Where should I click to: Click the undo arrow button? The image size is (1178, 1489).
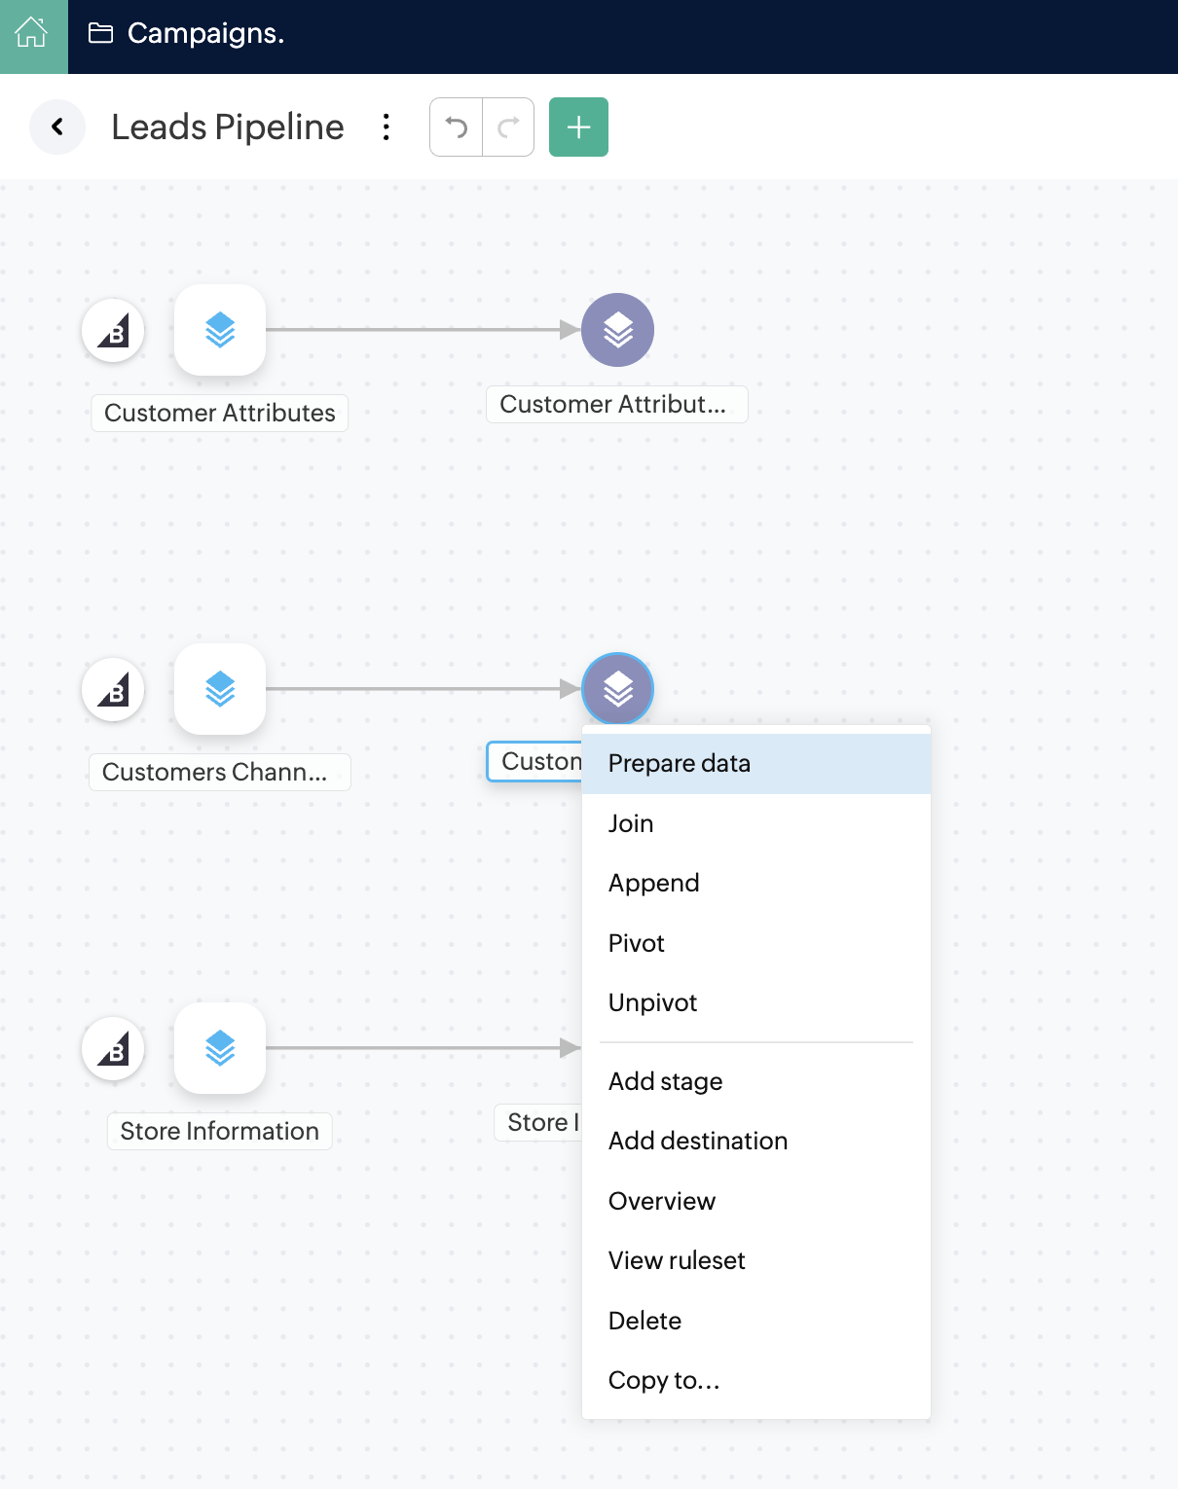pos(456,127)
